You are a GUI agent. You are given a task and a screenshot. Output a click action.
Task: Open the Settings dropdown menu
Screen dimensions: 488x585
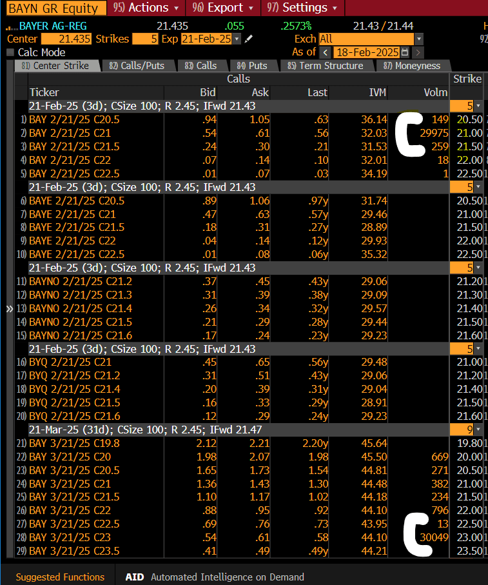click(x=302, y=8)
